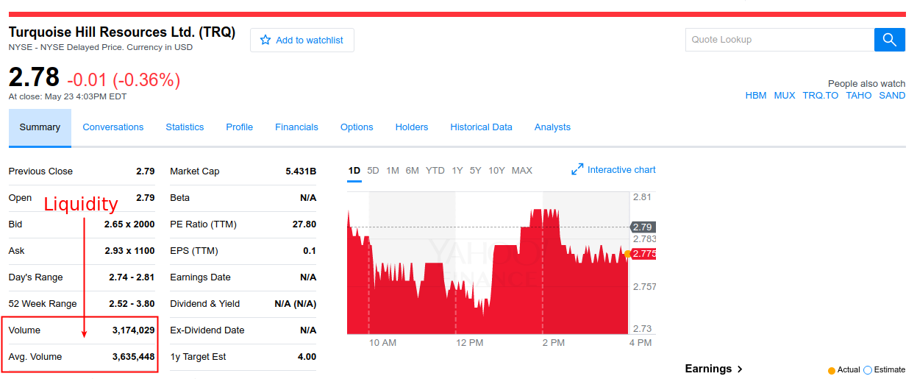Click the Previous Close label

coord(40,171)
